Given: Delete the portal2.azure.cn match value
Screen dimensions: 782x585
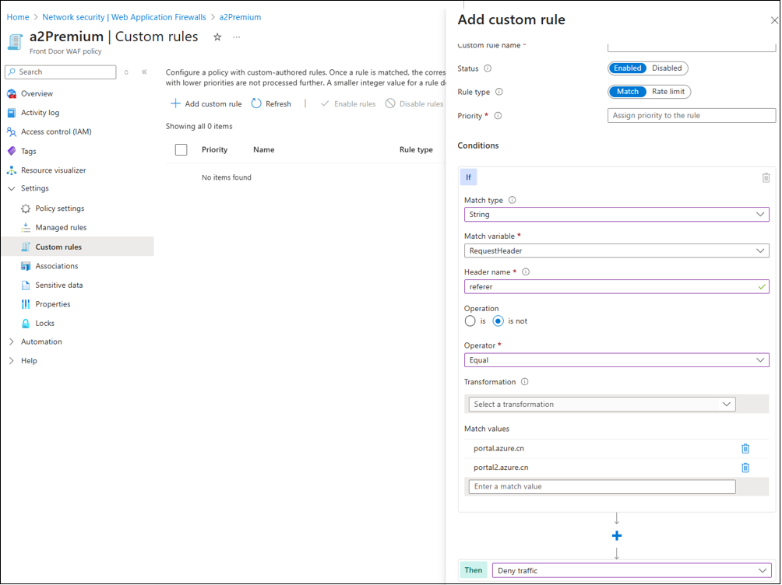Looking at the screenshot, I should point(745,468).
